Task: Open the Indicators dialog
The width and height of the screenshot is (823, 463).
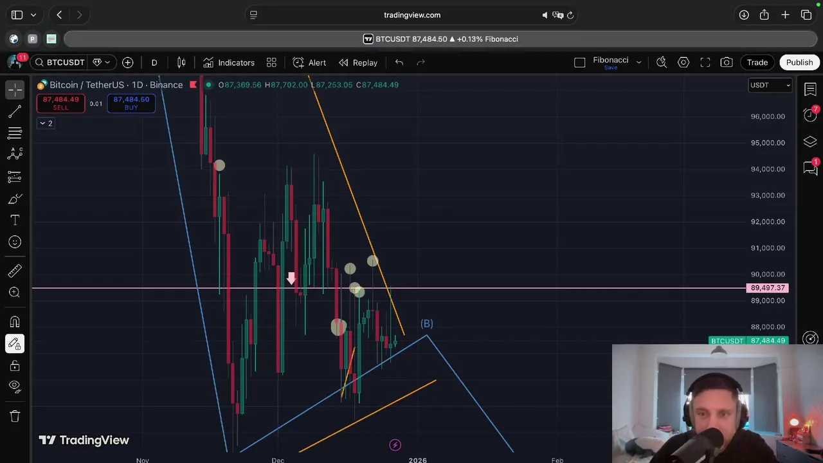Action: (x=229, y=62)
